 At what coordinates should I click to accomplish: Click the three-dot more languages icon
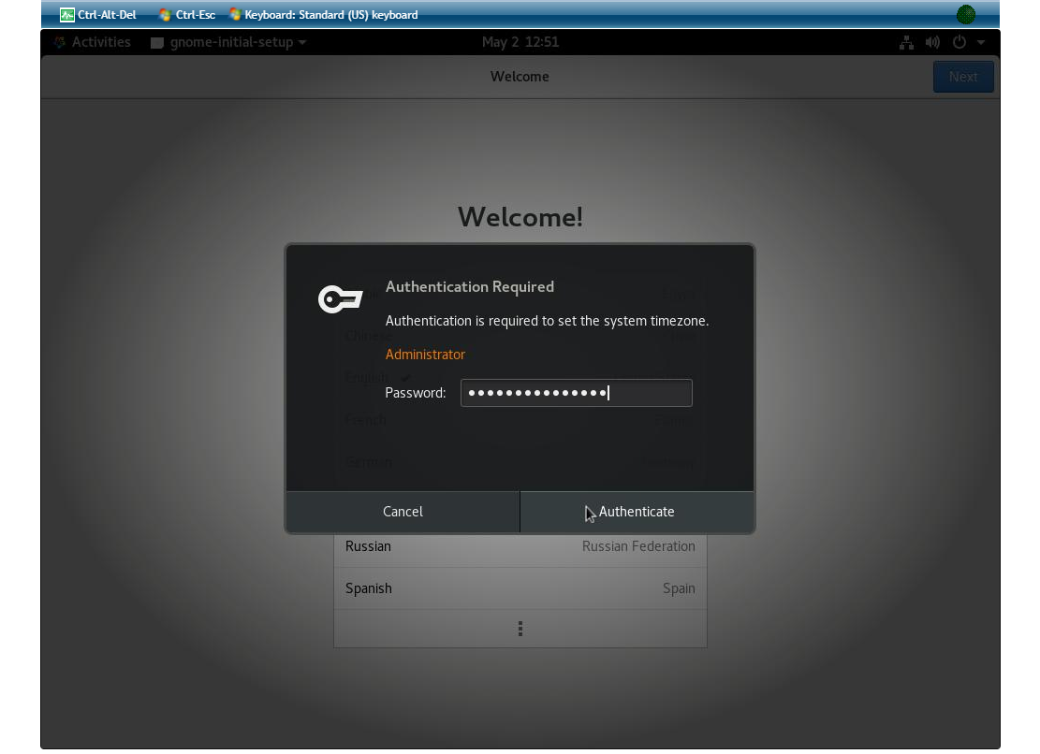520,629
